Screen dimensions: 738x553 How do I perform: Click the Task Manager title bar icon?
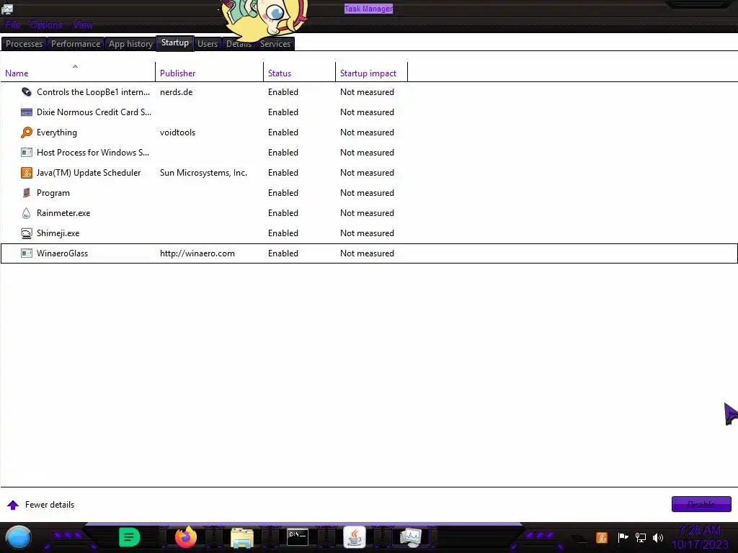(7, 8)
